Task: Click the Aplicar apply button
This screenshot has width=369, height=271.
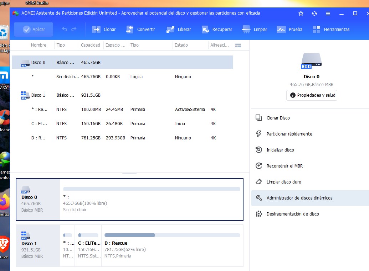Action: coord(34,30)
